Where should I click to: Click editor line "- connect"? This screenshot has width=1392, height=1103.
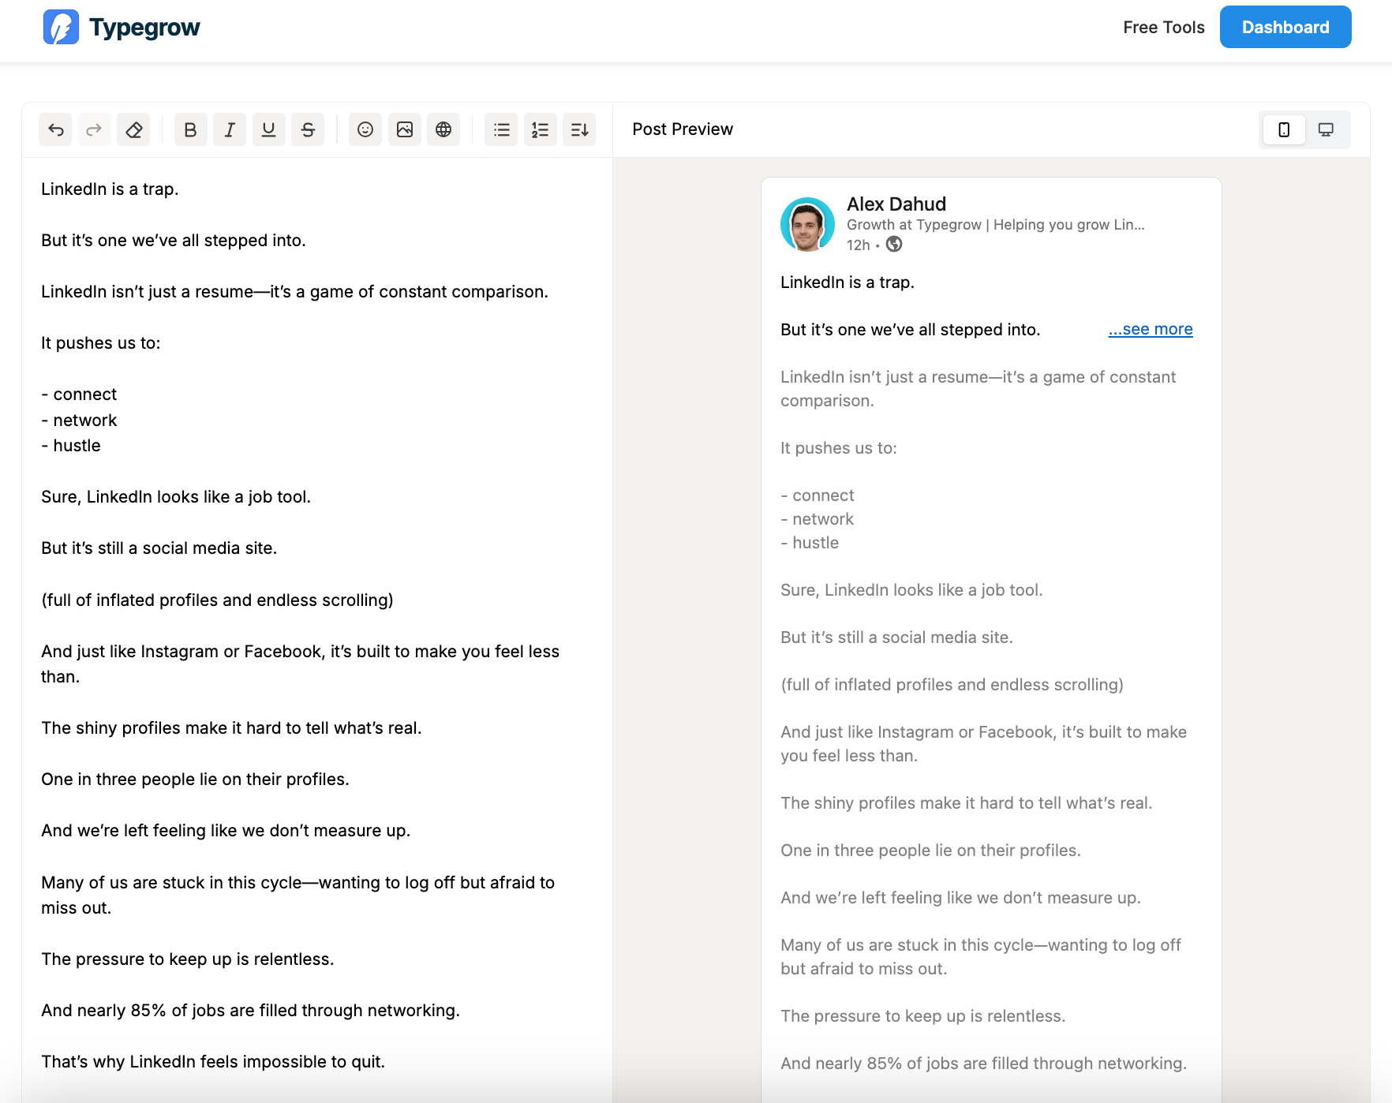click(x=79, y=394)
